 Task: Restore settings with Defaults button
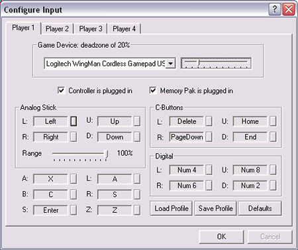pos(260,208)
